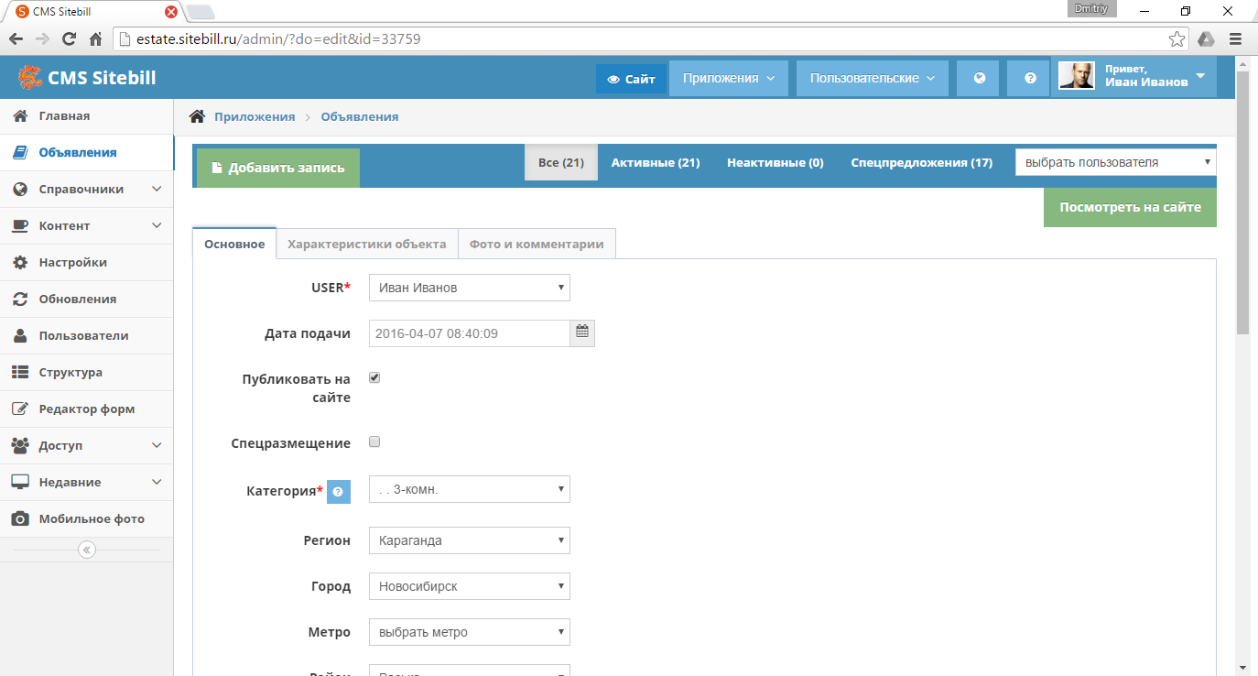Click the Дата подачи date field
The height and width of the screenshot is (676, 1258).
tap(470, 333)
